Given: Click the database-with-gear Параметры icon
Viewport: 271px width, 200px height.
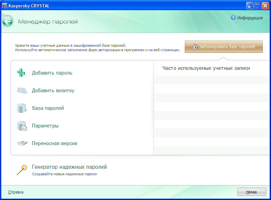Looking at the screenshot, I should [22, 126].
